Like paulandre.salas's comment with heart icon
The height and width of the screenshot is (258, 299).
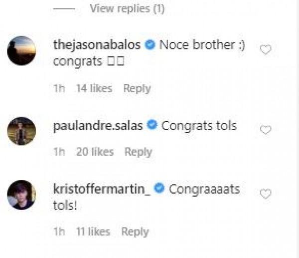[x=266, y=130]
